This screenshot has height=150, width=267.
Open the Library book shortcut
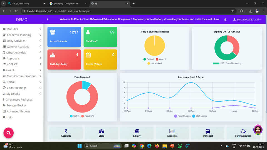(137, 133)
